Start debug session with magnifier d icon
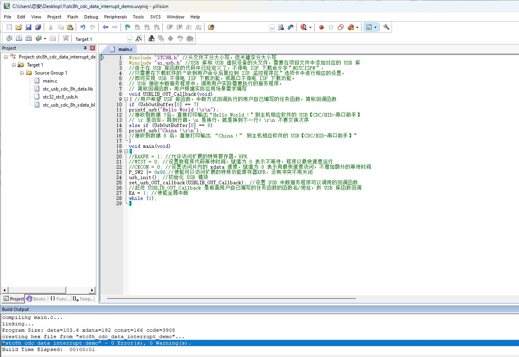The height and width of the screenshot is (357, 519). [303, 27]
